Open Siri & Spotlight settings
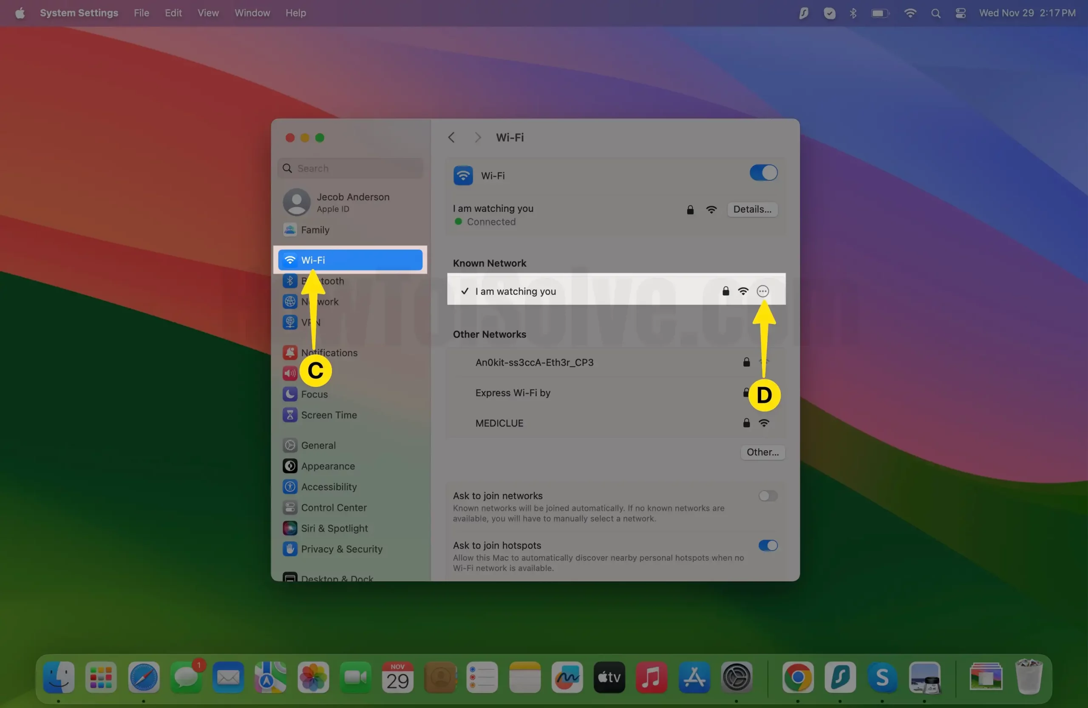Screen dimensions: 1088x708 pos(334,528)
